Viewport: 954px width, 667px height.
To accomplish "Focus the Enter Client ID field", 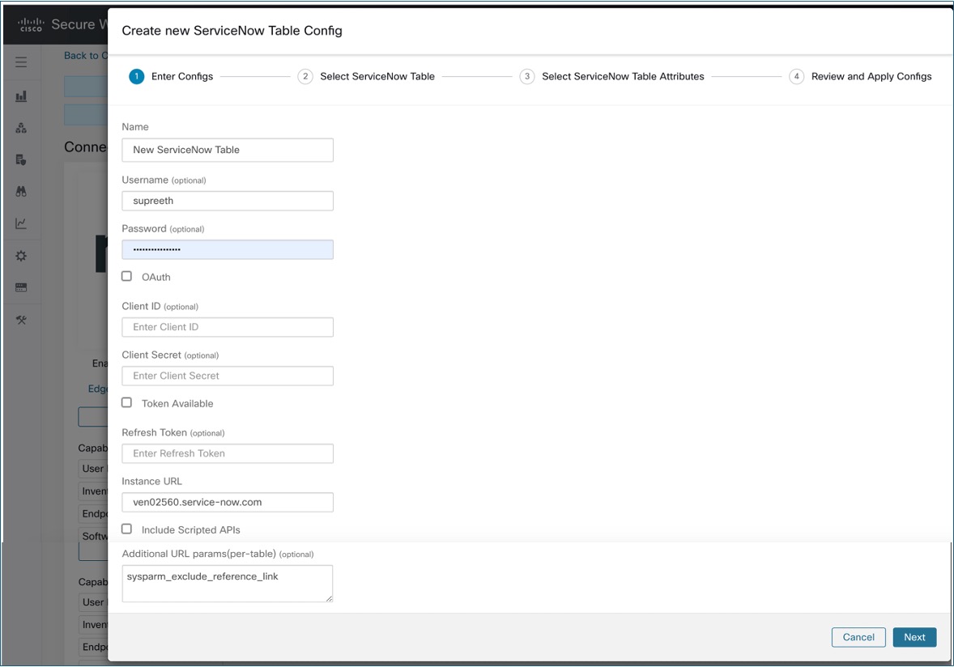I will click(x=228, y=327).
